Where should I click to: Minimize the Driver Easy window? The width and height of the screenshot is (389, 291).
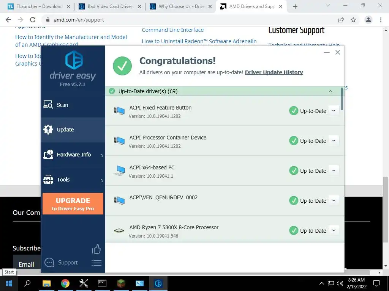[x=327, y=52]
